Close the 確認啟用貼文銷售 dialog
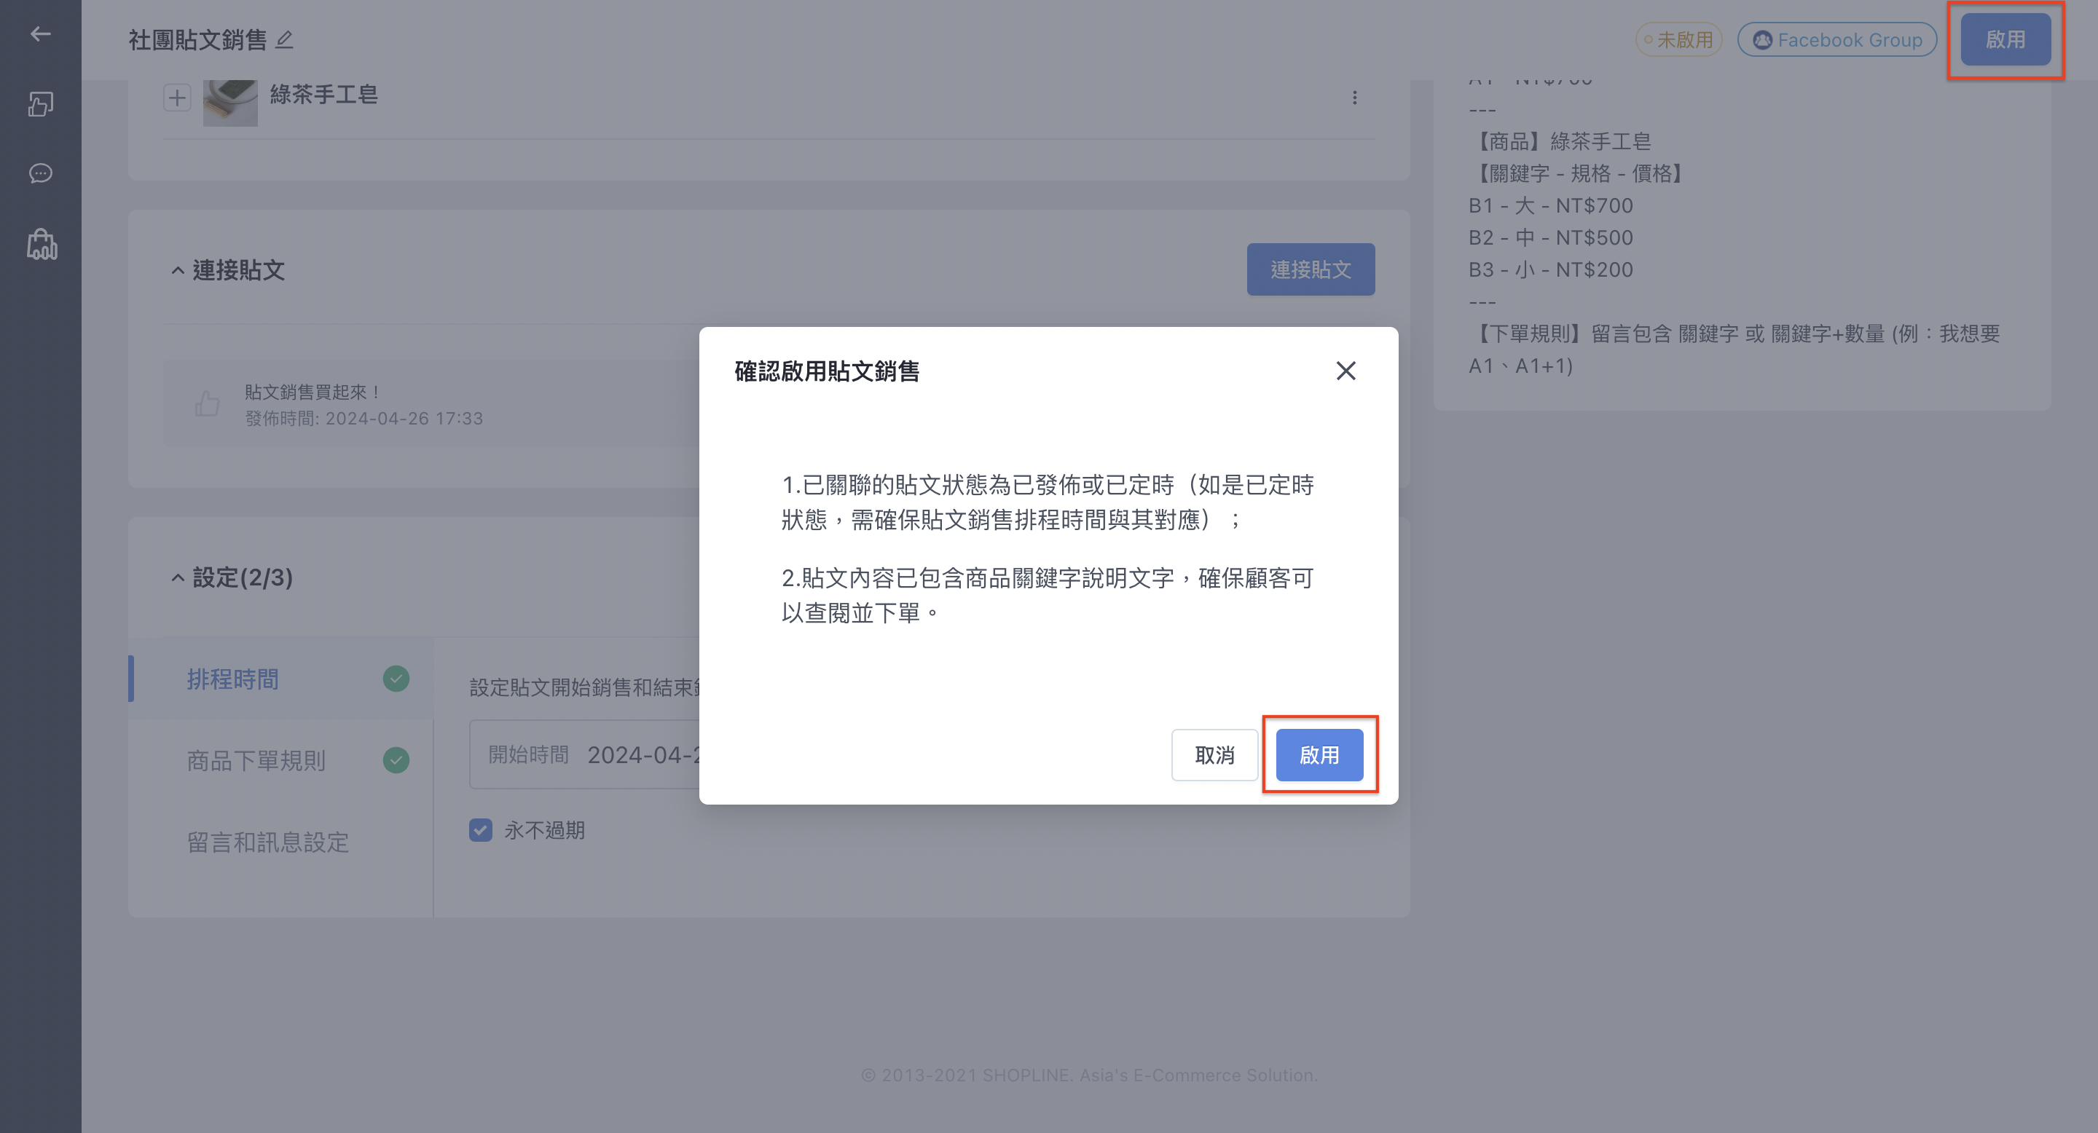Screen dimensions: 2098x1133 tap(1345, 371)
